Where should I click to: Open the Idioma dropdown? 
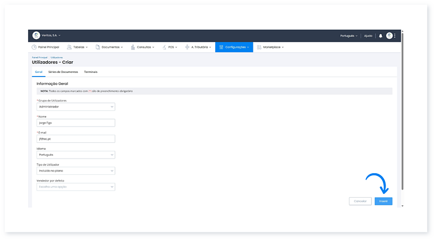(x=76, y=155)
